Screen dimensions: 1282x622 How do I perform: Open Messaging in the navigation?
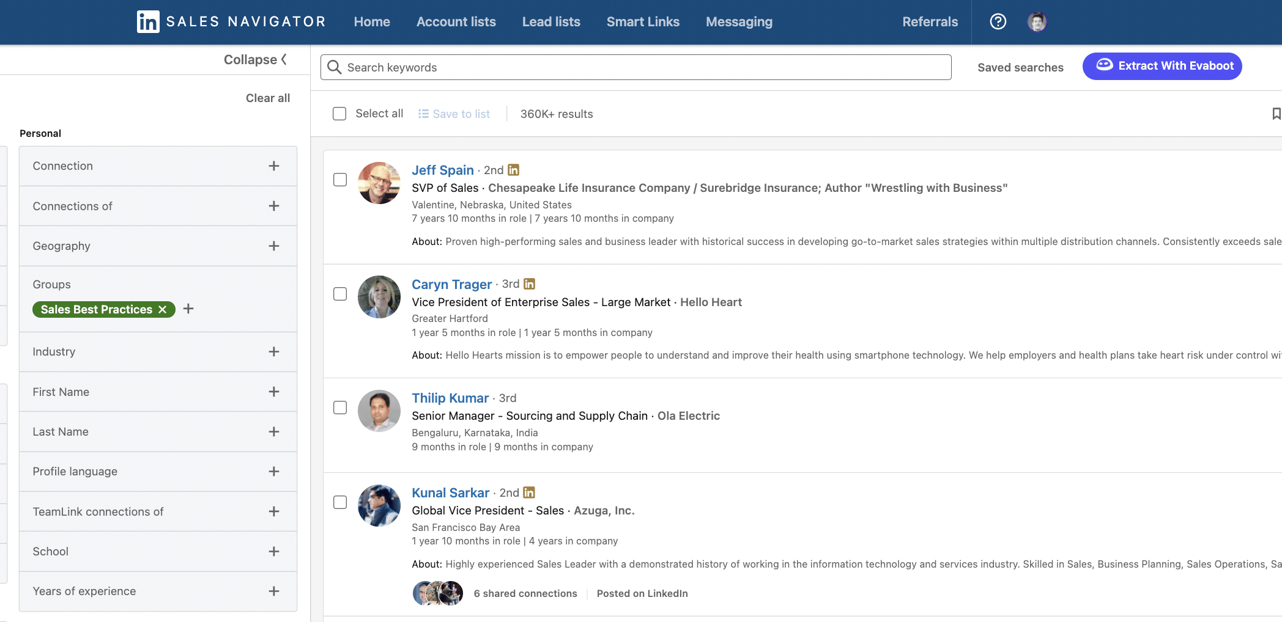click(739, 22)
